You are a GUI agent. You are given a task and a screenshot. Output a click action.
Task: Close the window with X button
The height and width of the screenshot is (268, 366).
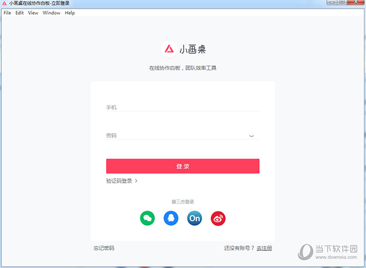[356, 2]
